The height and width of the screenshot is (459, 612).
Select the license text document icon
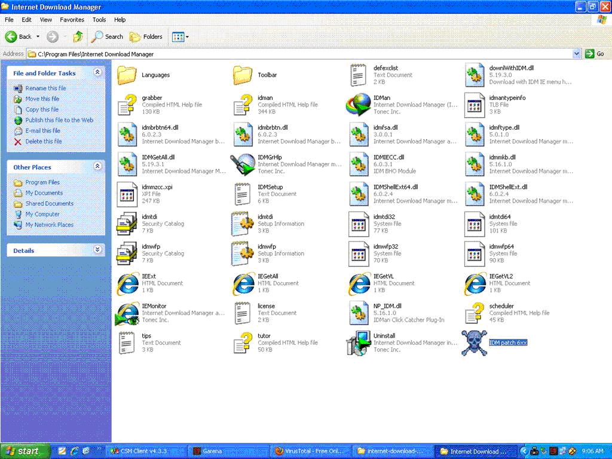pyautogui.click(x=243, y=313)
